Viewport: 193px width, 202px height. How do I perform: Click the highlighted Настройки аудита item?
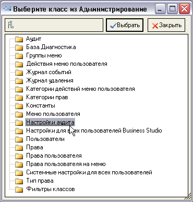[50, 122]
